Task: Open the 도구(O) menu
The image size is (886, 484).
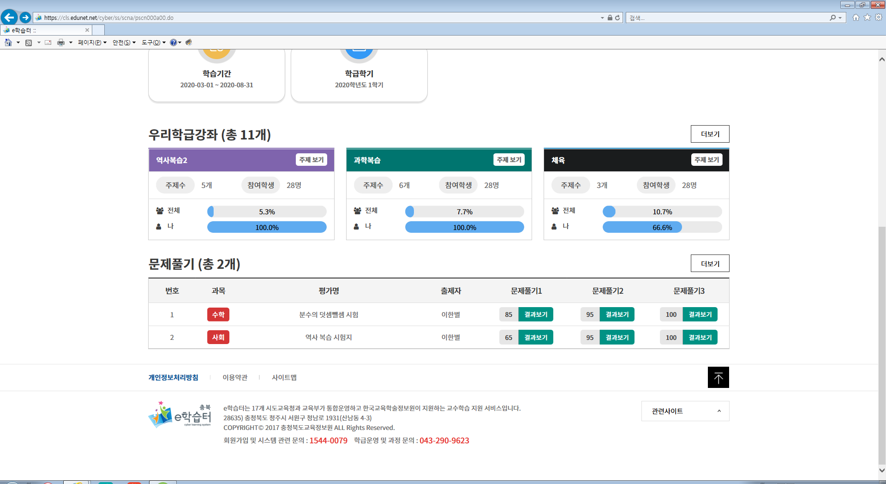Action: click(x=154, y=42)
